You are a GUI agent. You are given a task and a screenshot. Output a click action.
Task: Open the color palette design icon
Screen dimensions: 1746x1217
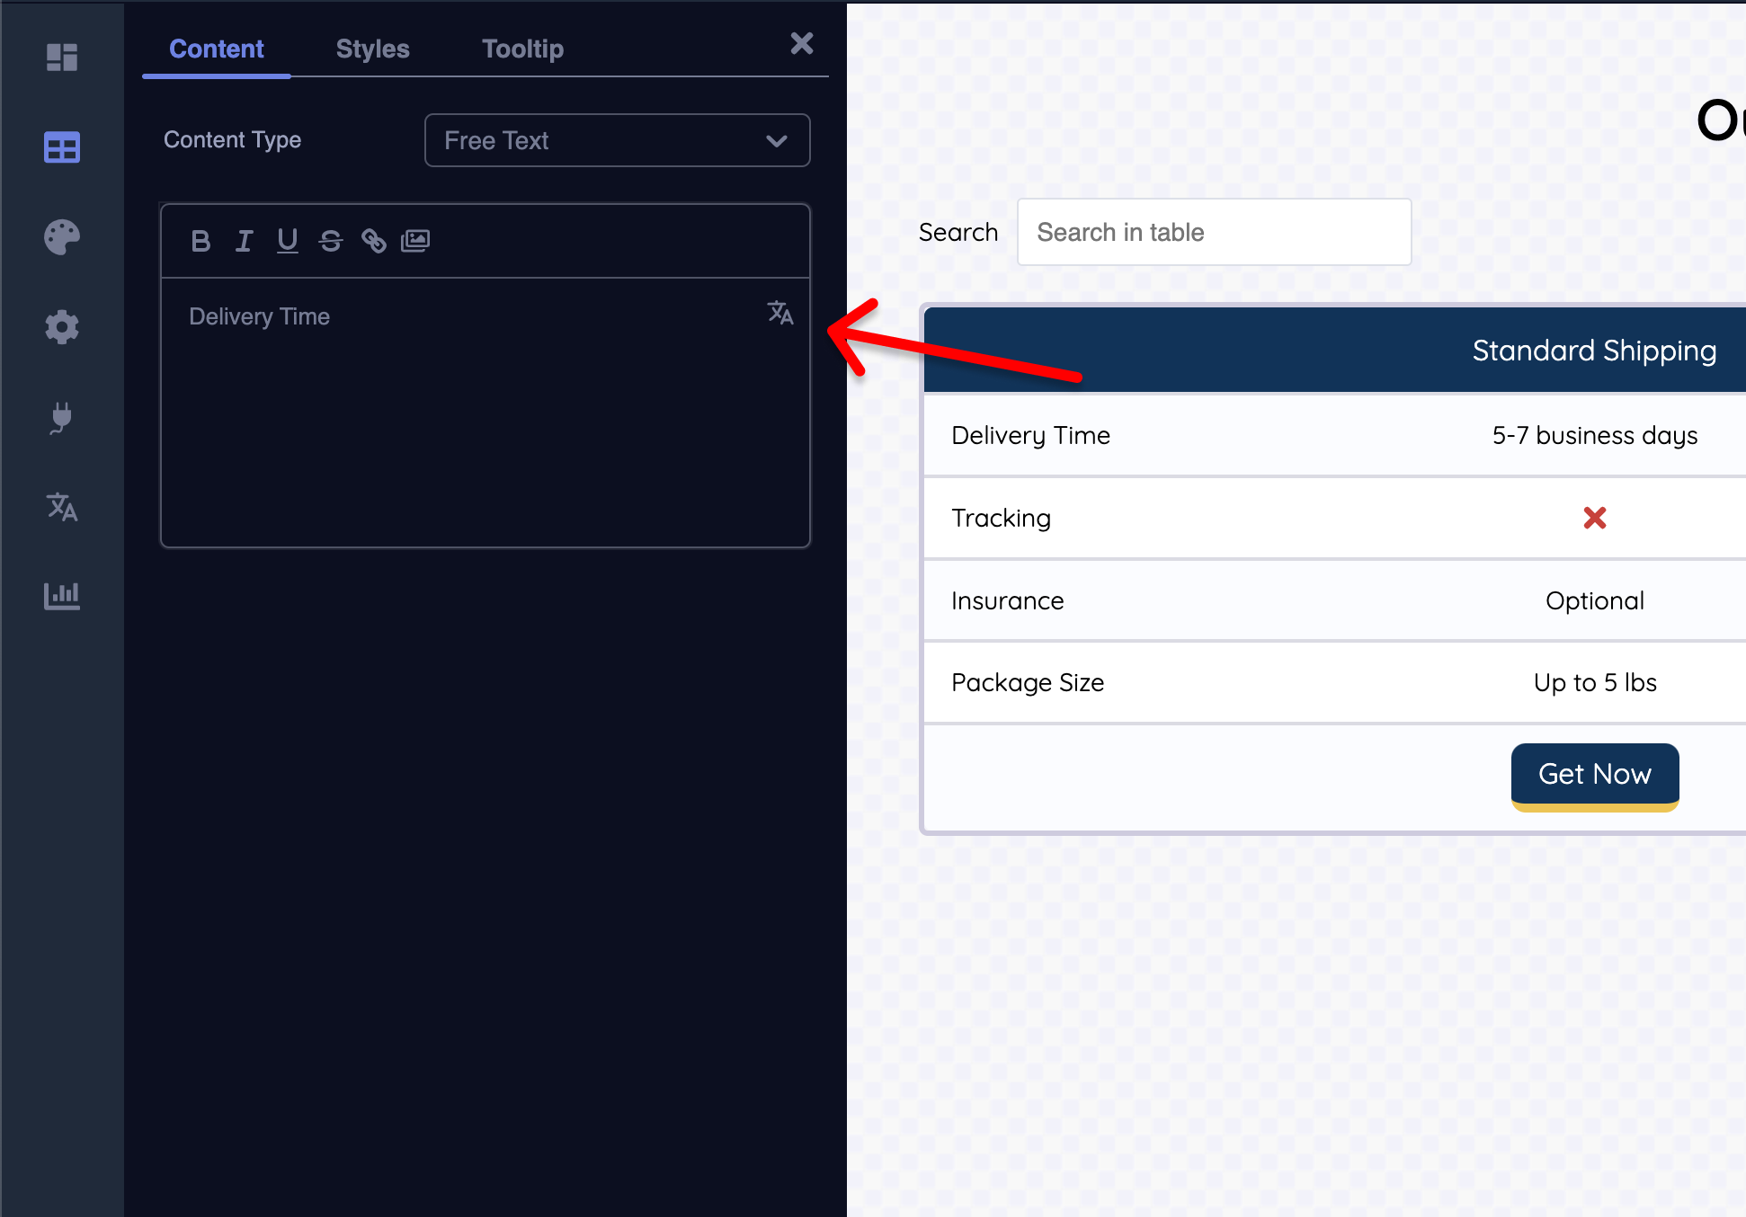click(x=62, y=237)
